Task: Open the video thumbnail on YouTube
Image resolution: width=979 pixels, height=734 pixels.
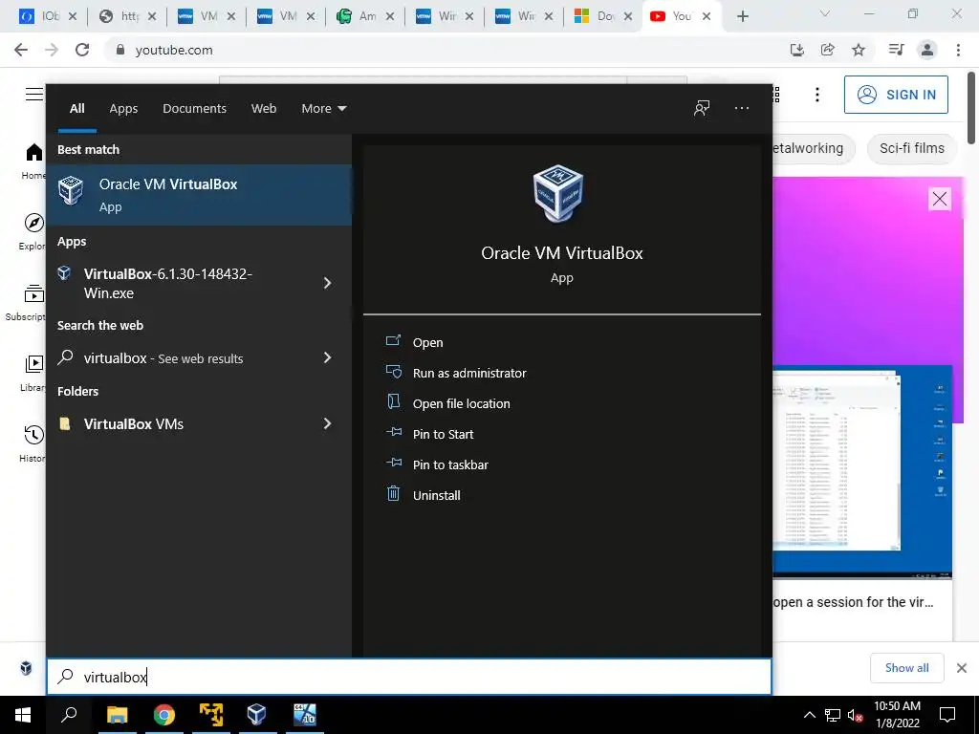Action: tap(862, 472)
